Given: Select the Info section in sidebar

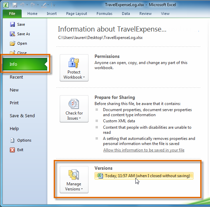Looking at the screenshot, I should point(25,64).
